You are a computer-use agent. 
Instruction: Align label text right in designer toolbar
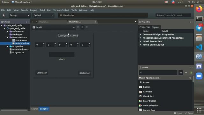(87, 27)
